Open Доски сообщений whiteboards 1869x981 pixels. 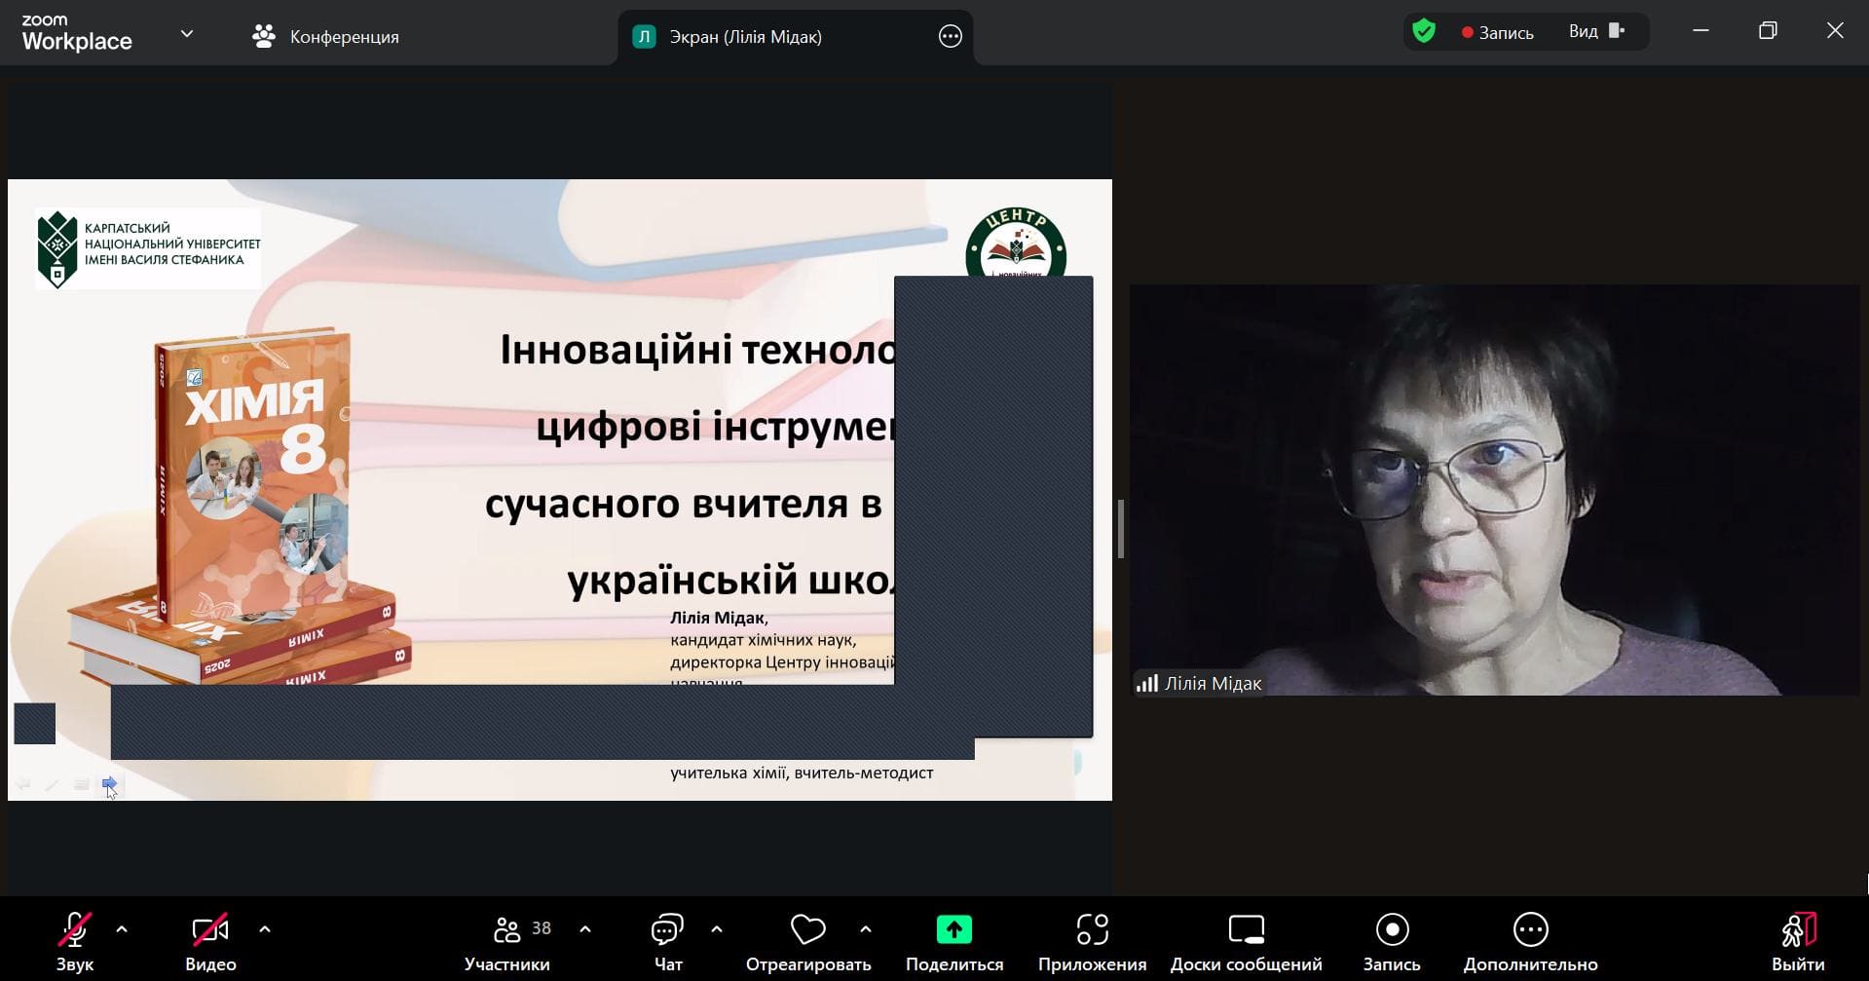1246,941
